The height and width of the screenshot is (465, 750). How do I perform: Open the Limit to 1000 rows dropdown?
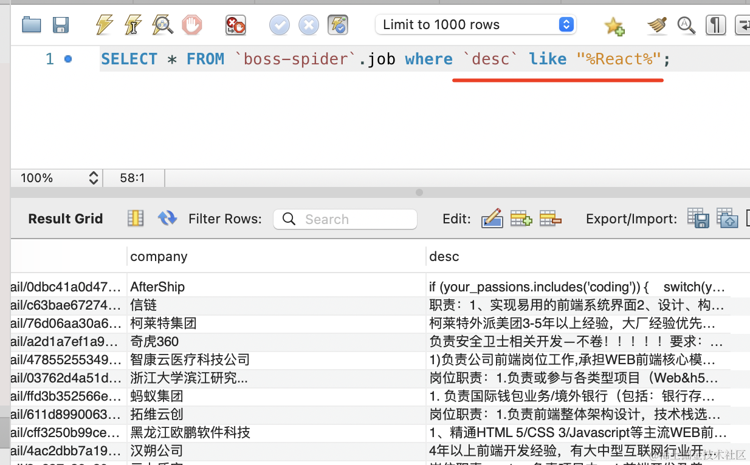pyautogui.click(x=476, y=25)
